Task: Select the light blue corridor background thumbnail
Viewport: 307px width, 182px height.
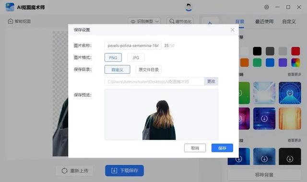Action: (264, 93)
